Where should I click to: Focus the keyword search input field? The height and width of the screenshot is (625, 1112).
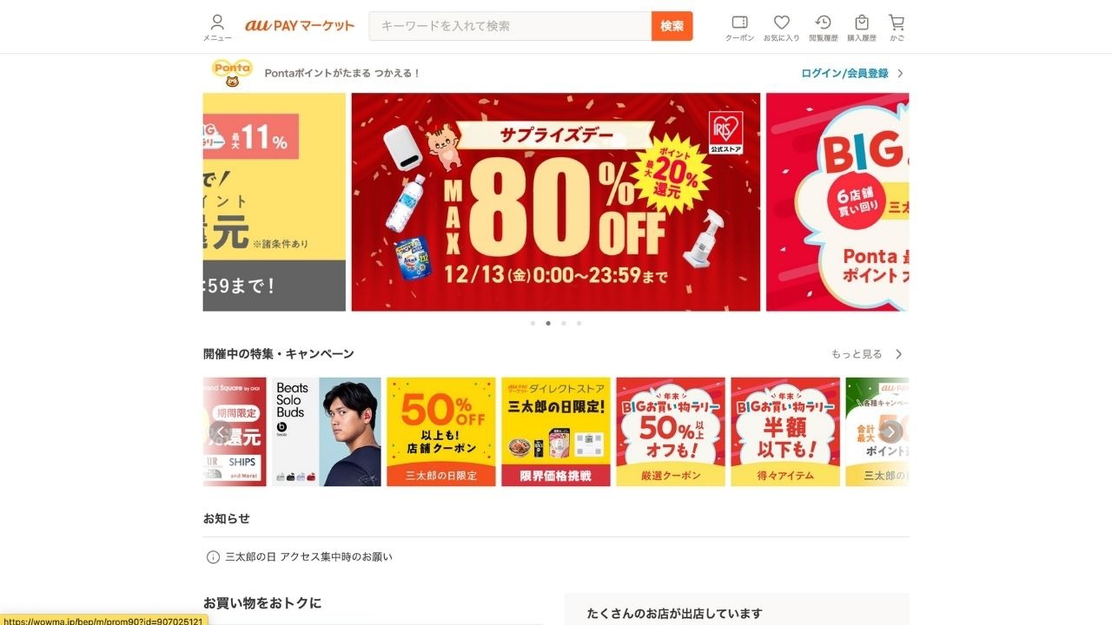(x=510, y=26)
